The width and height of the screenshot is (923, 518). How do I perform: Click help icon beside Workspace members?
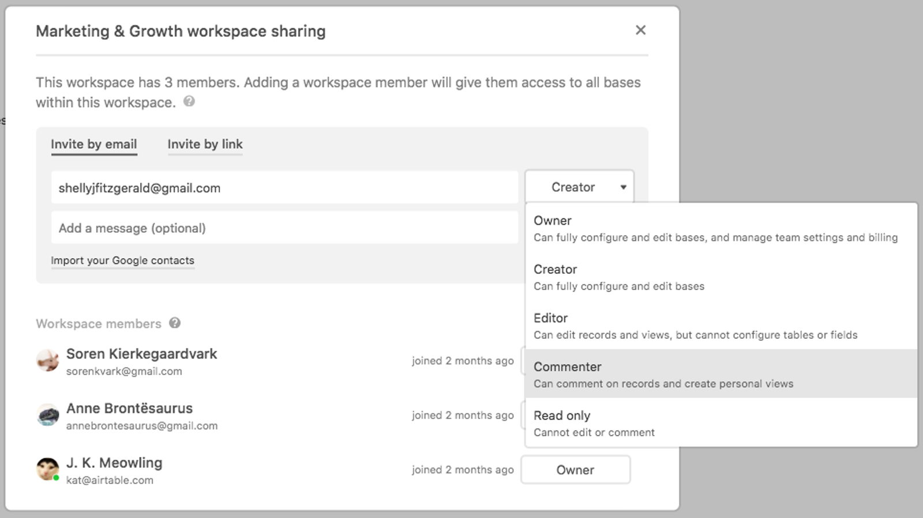coord(175,323)
